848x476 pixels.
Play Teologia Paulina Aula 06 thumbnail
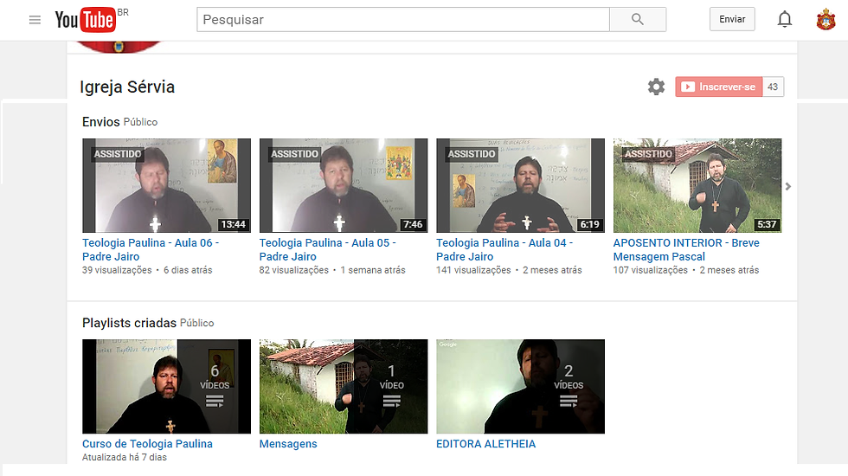point(166,185)
